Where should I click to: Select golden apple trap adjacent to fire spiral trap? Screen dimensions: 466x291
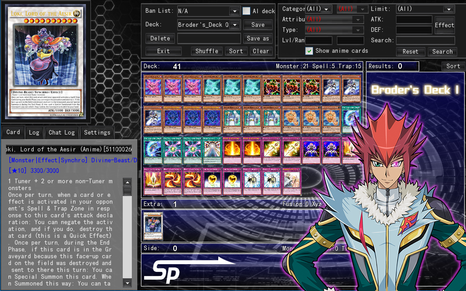click(x=212, y=181)
